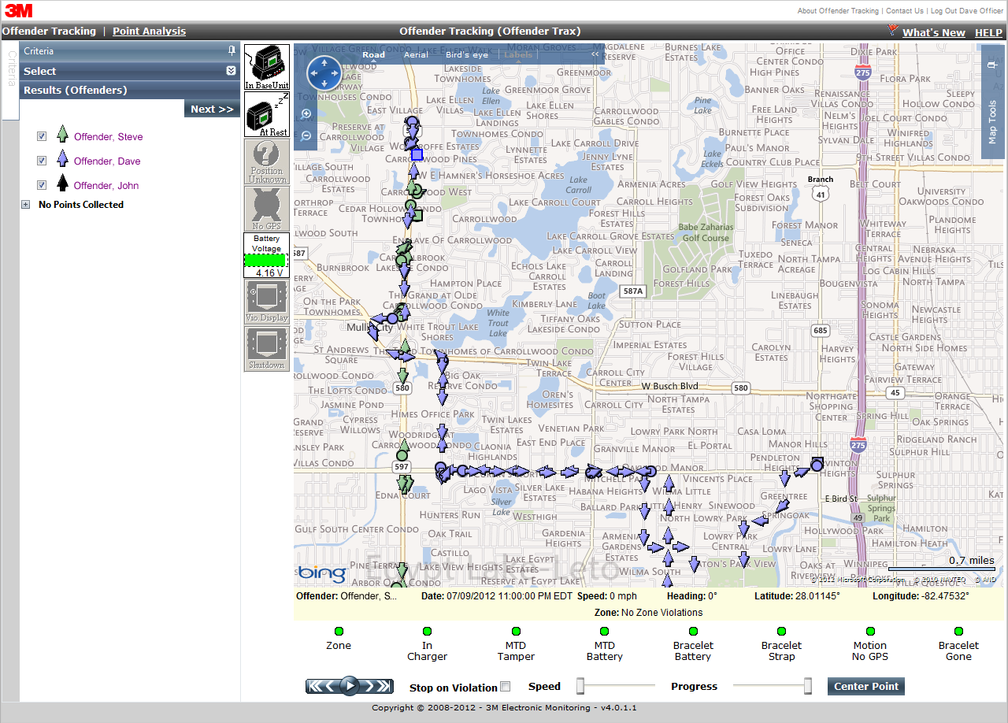Click the Shutdown status icon
The width and height of the screenshot is (1008, 723).
[267, 349]
